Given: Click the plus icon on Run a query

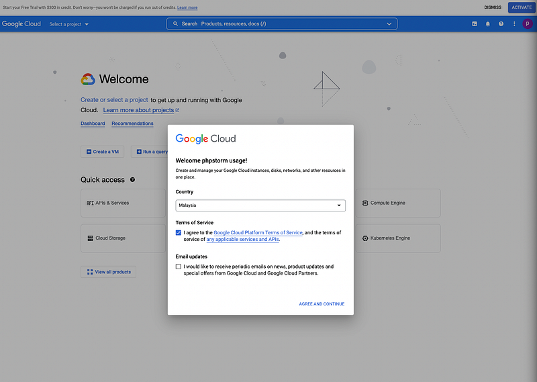Looking at the screenshot, I should [x=139, y=152].
